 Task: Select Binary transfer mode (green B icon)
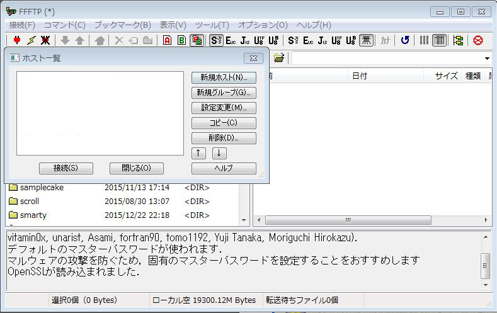(181, 40)
